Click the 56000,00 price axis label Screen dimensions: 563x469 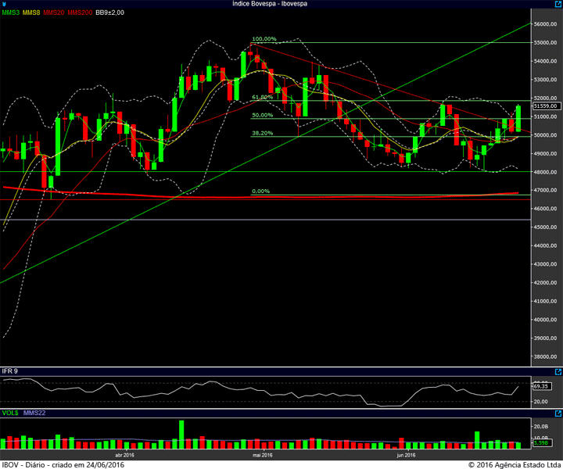(x=546, y=24)
